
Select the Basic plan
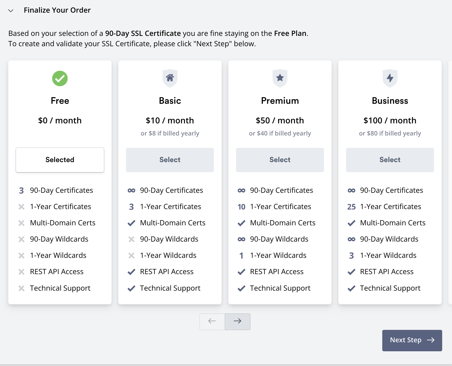click(170, 160)
